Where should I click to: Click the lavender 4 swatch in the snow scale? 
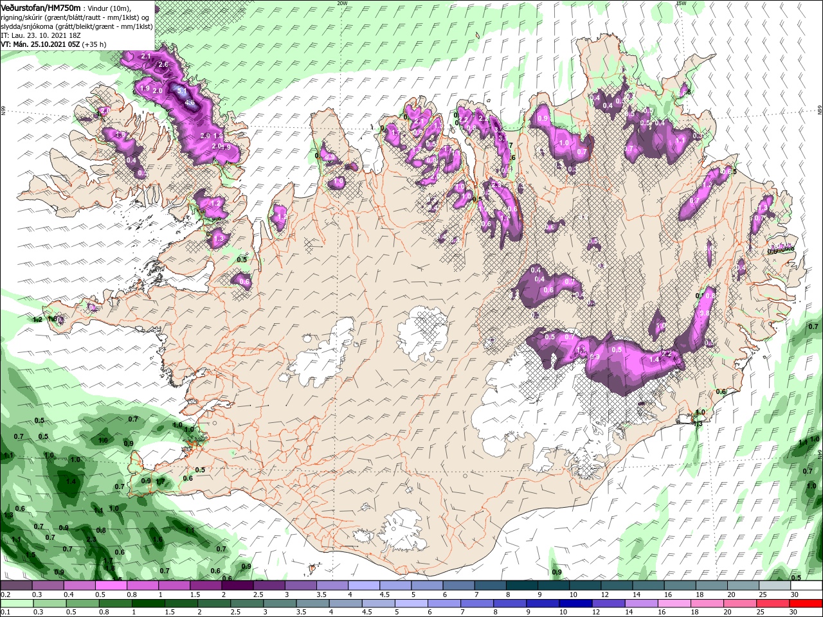(x=363, y=586)
